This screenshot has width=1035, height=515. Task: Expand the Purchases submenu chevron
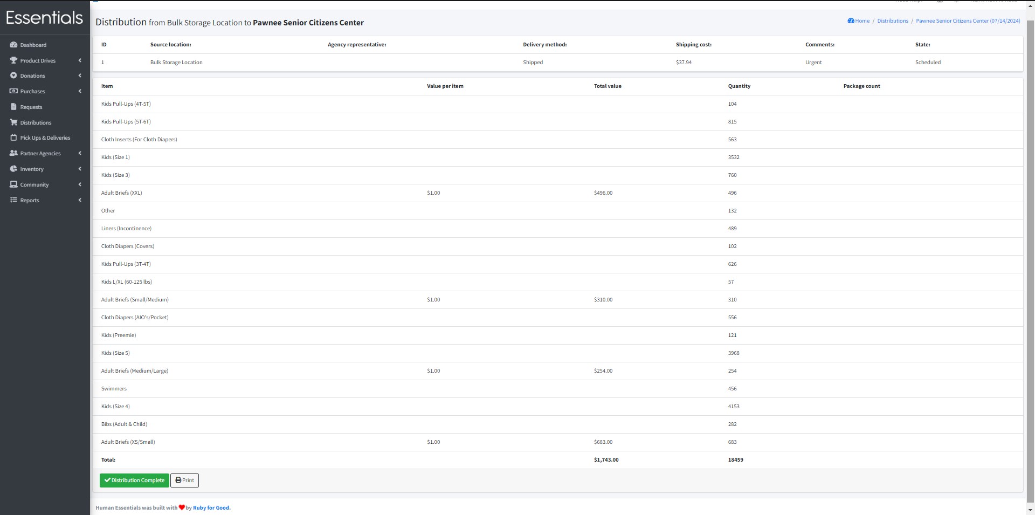tap(80, 91)
